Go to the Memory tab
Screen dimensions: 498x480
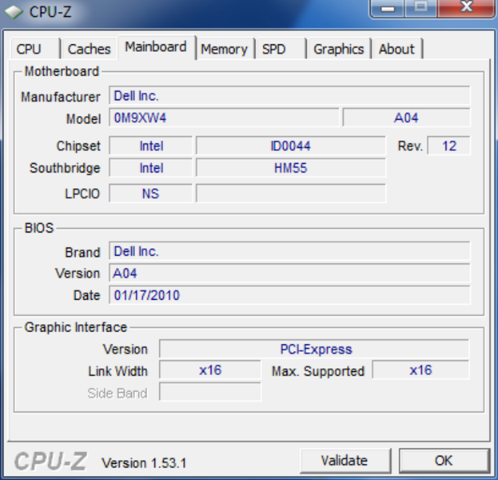click(x=225, y=49)
